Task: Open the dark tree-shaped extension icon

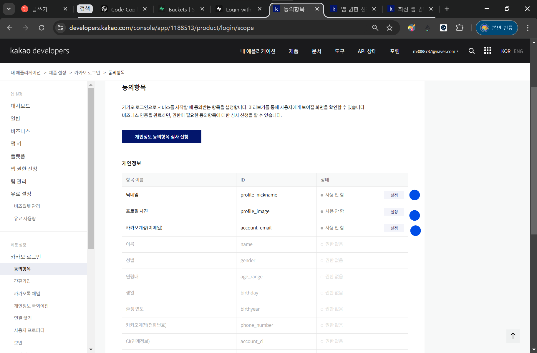Action: point(427,28)
